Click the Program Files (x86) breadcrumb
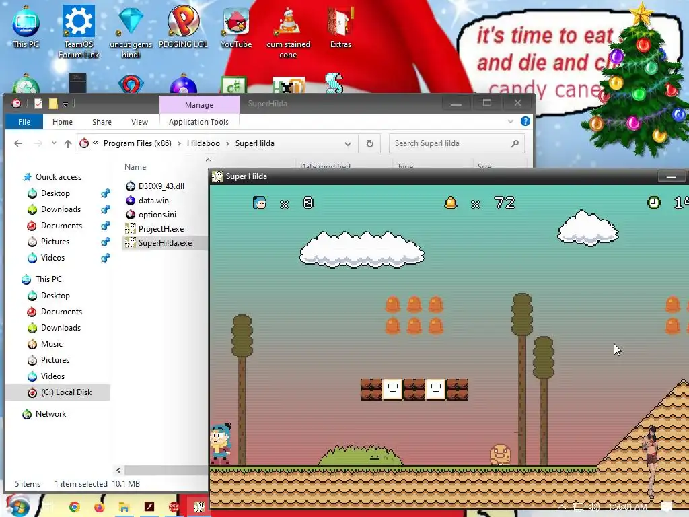 tap(137, 143)
